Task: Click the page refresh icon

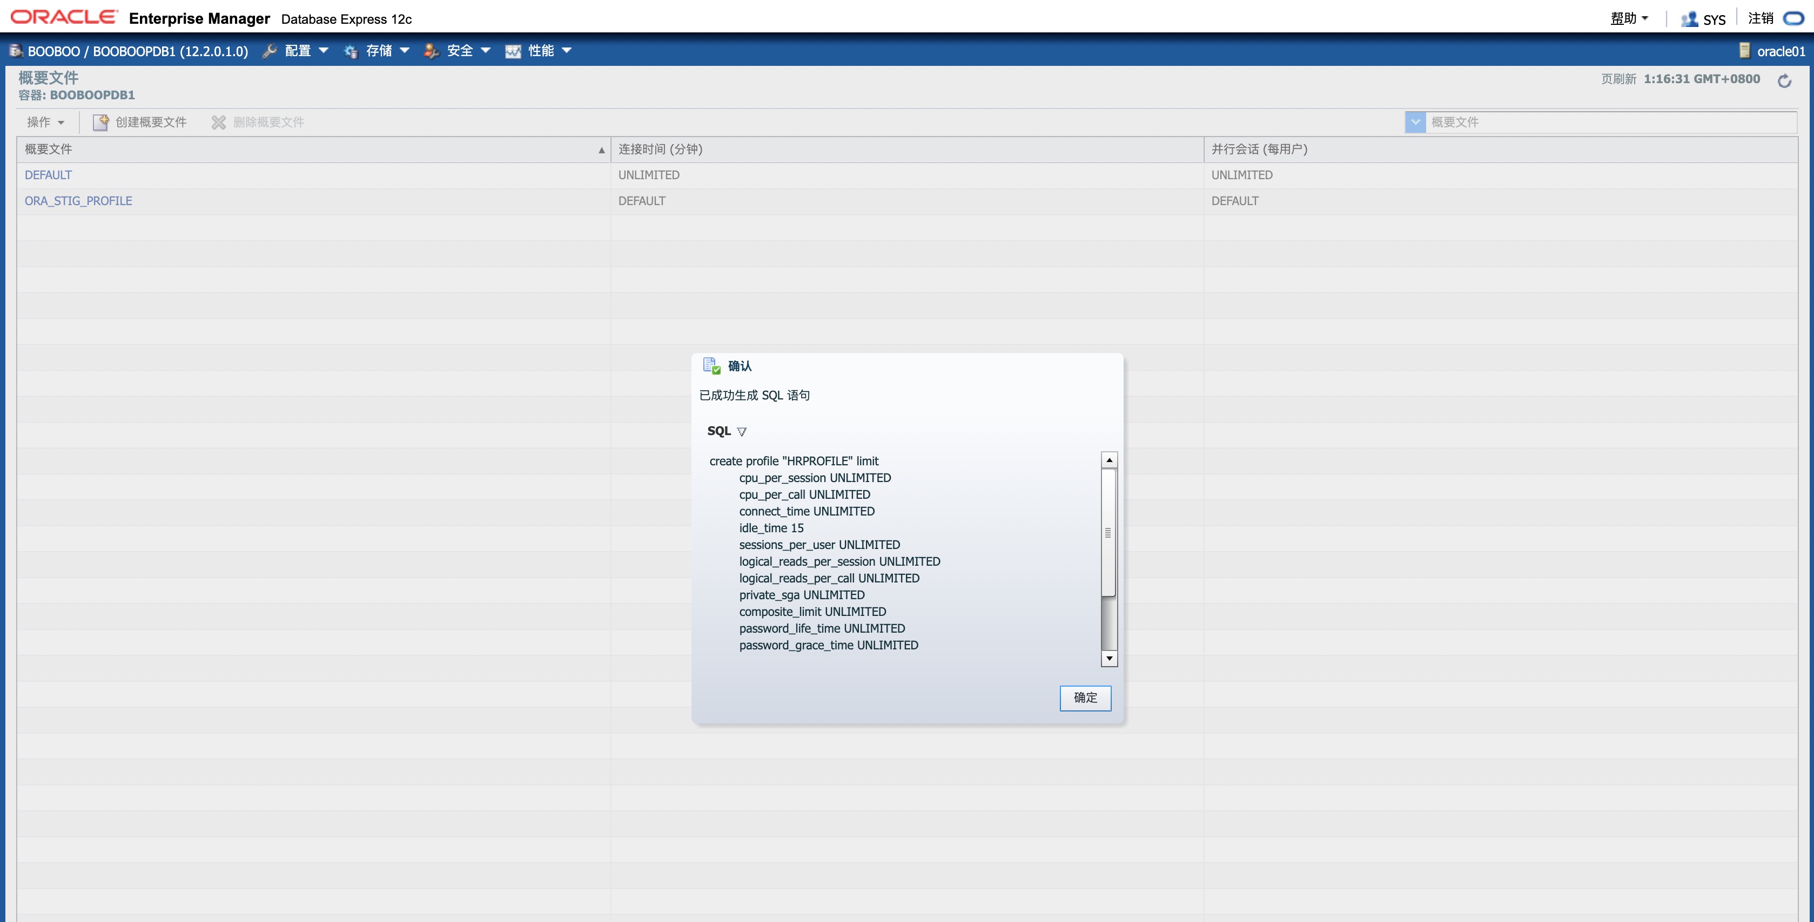Action: (1784, 81)
